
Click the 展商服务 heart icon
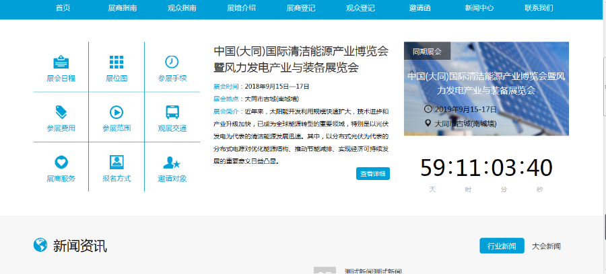pyautogui.click(x=61, y=163)
